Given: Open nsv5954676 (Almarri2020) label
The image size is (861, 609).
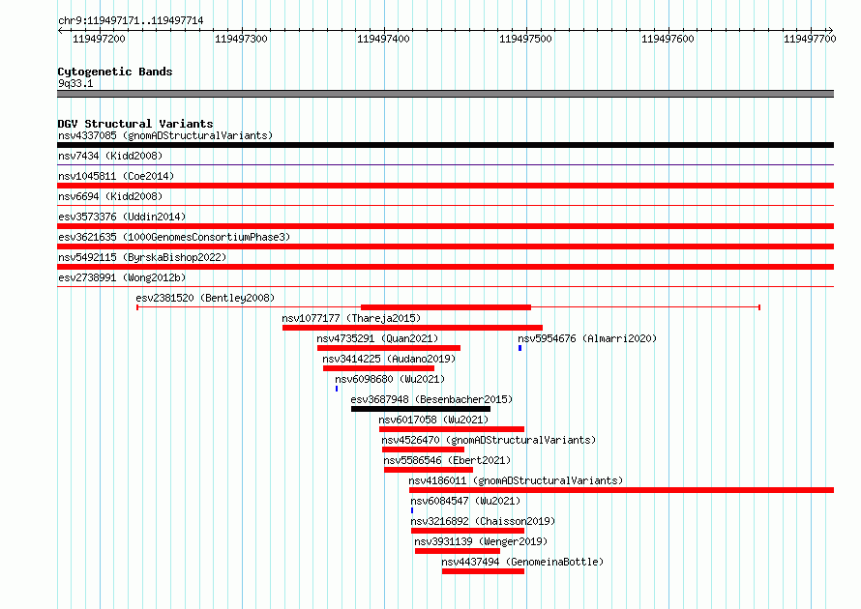Looking at the screenshot, I should 587,338.
